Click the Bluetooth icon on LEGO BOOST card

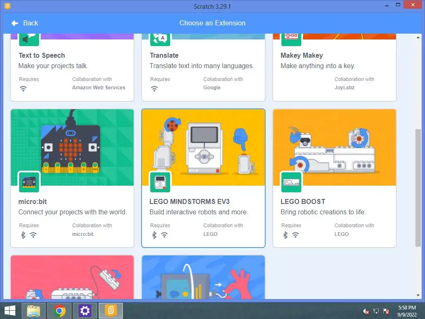click(x=286, y=235)
